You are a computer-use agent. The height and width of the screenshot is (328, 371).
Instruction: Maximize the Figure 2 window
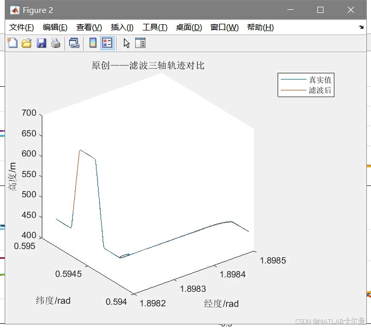pyautogui.click(x=320, y=10)
